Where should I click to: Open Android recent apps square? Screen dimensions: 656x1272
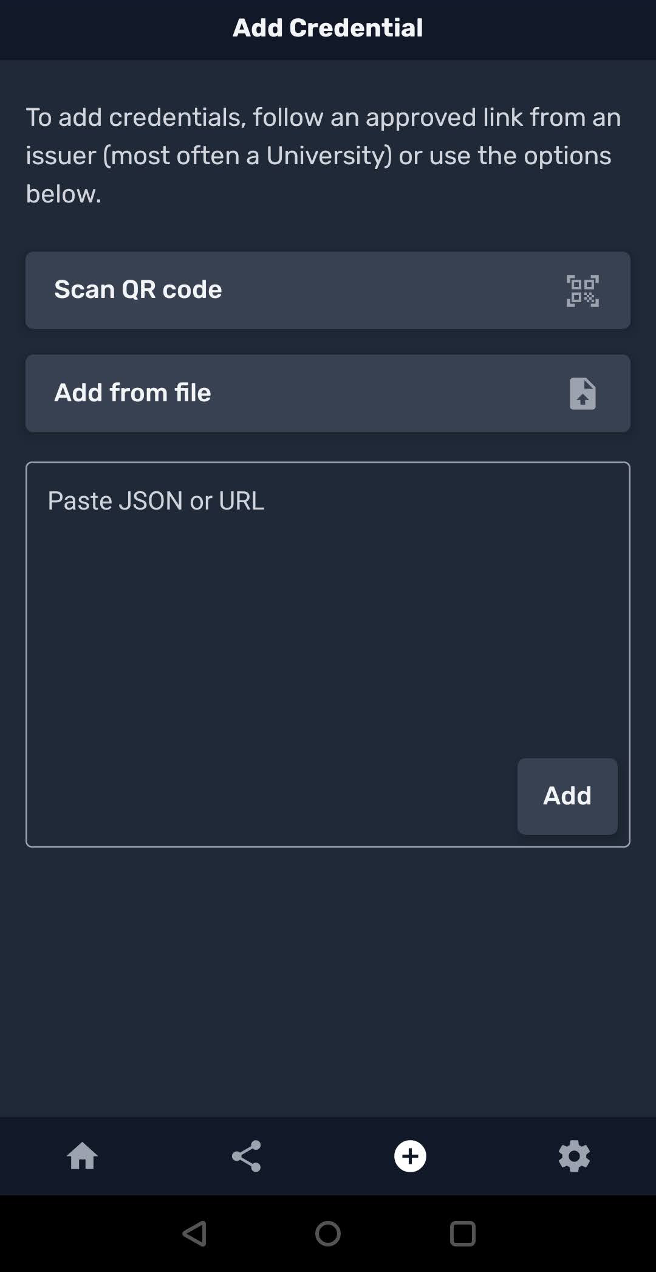(x=462, y=1234)
